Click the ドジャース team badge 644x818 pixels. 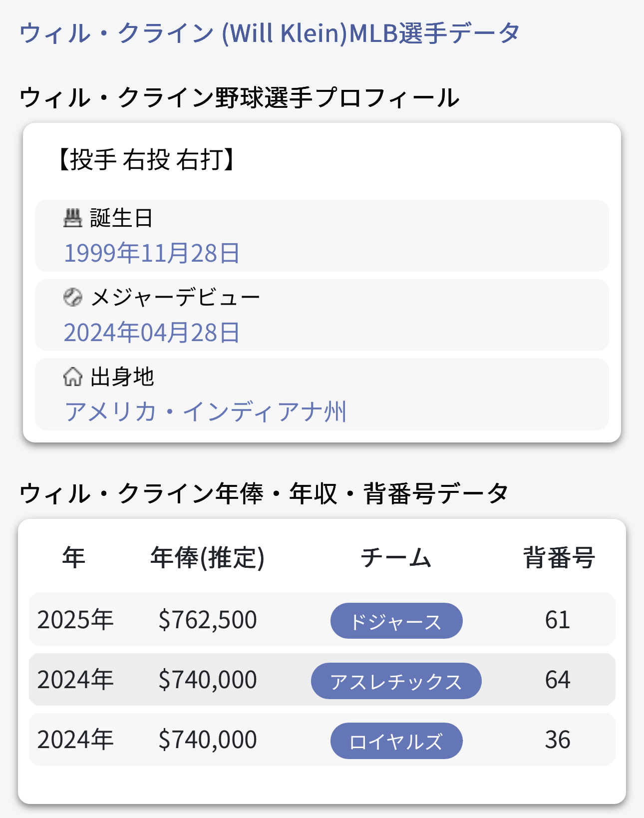pyautogui.click(x=396, y=621)
